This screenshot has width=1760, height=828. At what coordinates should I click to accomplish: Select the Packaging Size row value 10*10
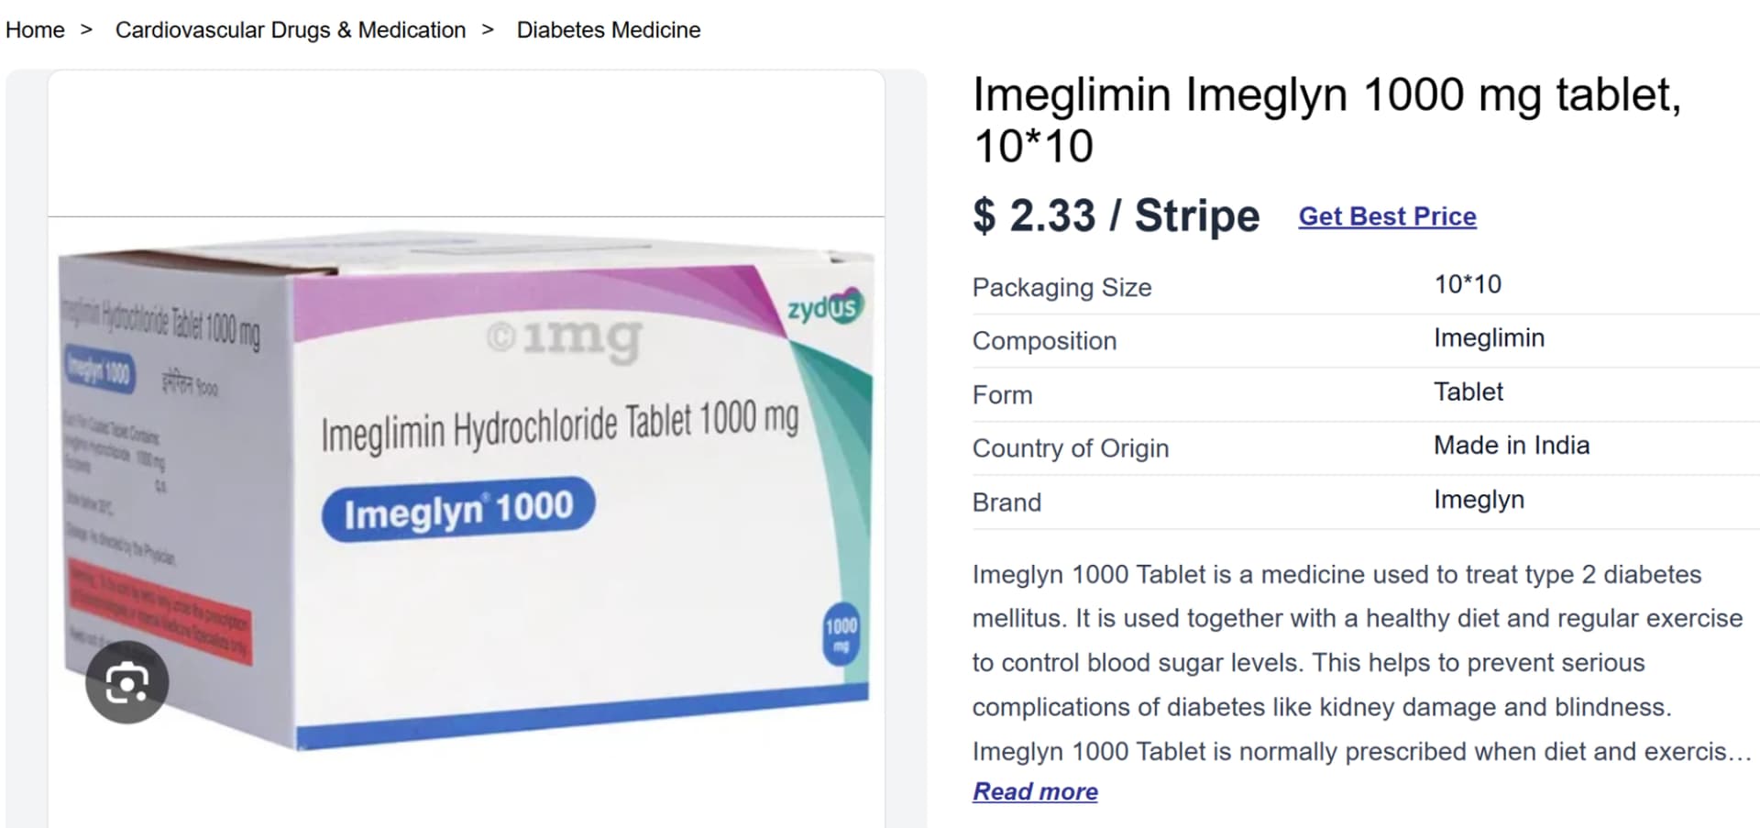[x=1468, y=284]
